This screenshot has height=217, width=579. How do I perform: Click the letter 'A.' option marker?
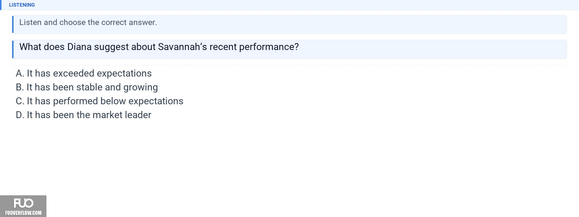point(20,73)
